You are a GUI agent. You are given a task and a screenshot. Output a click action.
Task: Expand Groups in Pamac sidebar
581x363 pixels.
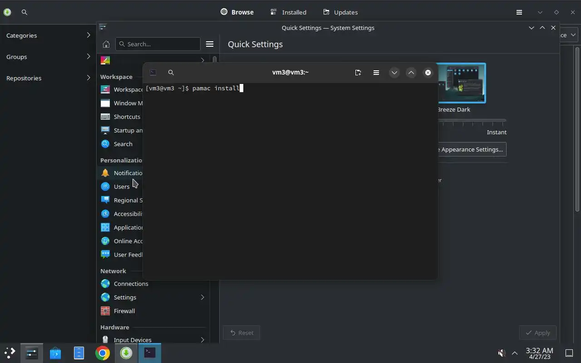tap(48, 57)
